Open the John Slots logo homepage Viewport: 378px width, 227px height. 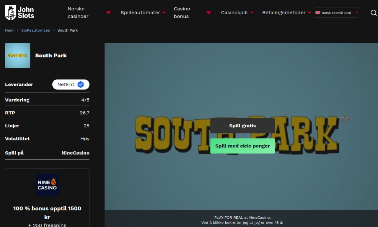[19, 12]
